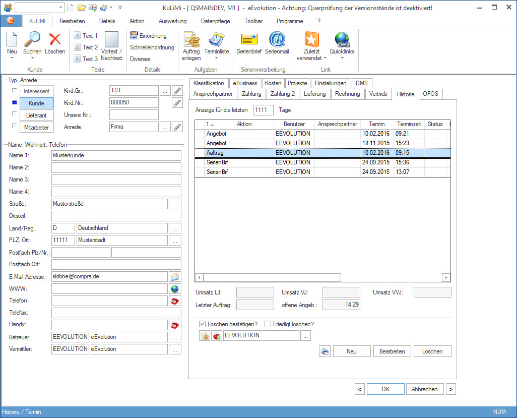Open the quick access customize arrow in title bar
Image resolution: width=517 pixels, height=418 pixels.
pos(120,8)
